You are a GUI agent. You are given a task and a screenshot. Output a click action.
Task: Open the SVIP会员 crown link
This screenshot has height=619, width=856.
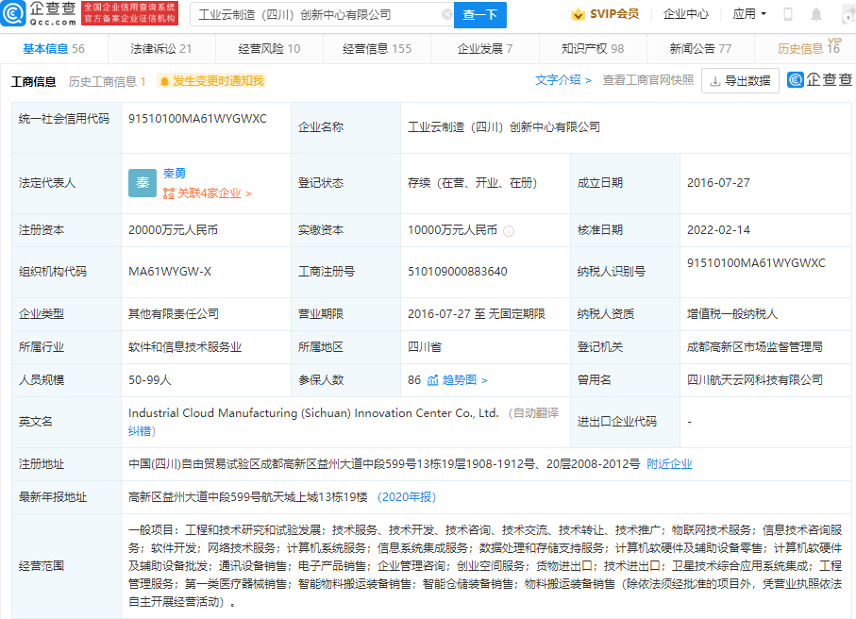605,14
